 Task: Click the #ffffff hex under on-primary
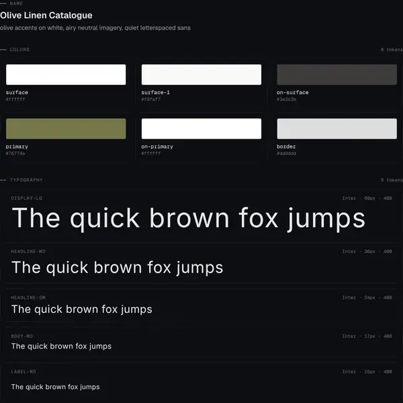tap(151, 153)
